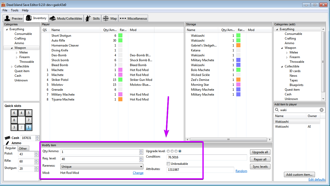Click the Sync levels button

(260, 167)
